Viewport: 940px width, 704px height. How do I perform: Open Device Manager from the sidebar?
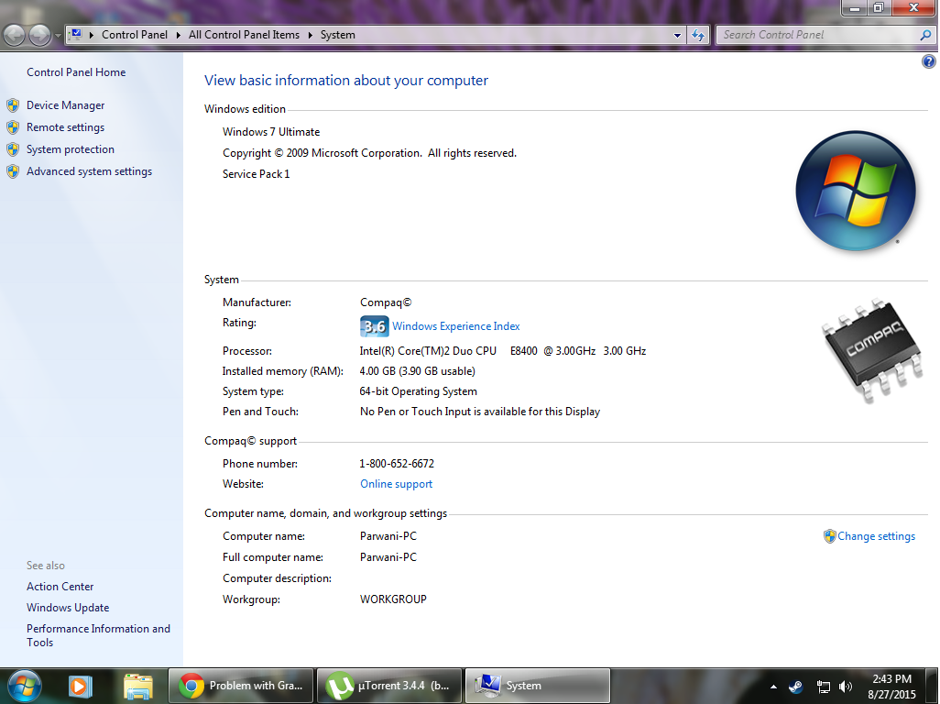[x=65, y=105]
